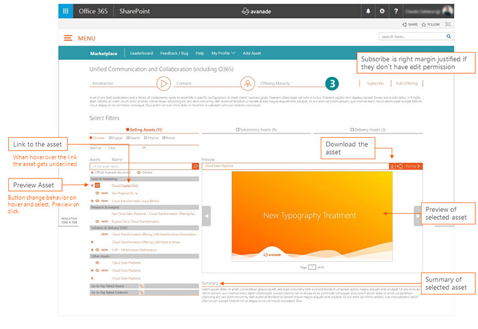Open the settings gear in top bar
Viewport: 478px width, 329px height.
coord(382,11)
